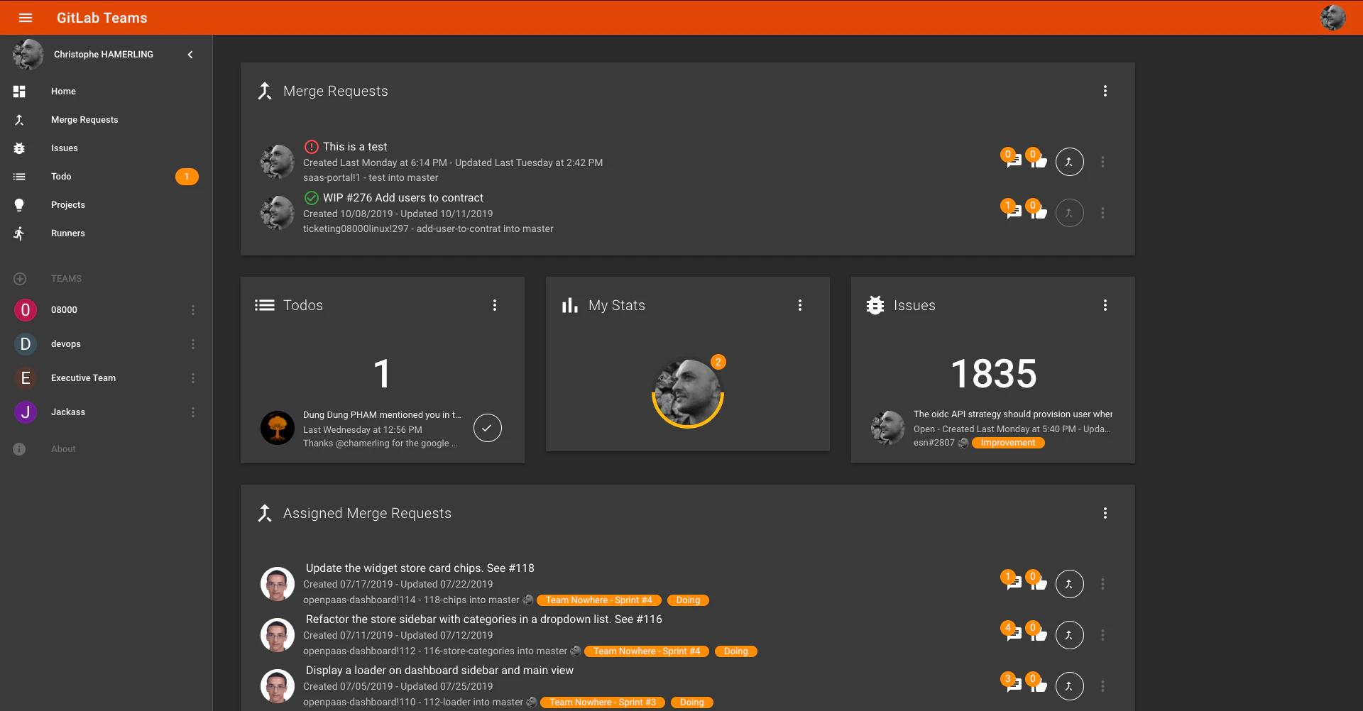Open 'WIP #276 Add users to contract' merge request
This screenshot has height=711, width=1363.
click(403, 198)
